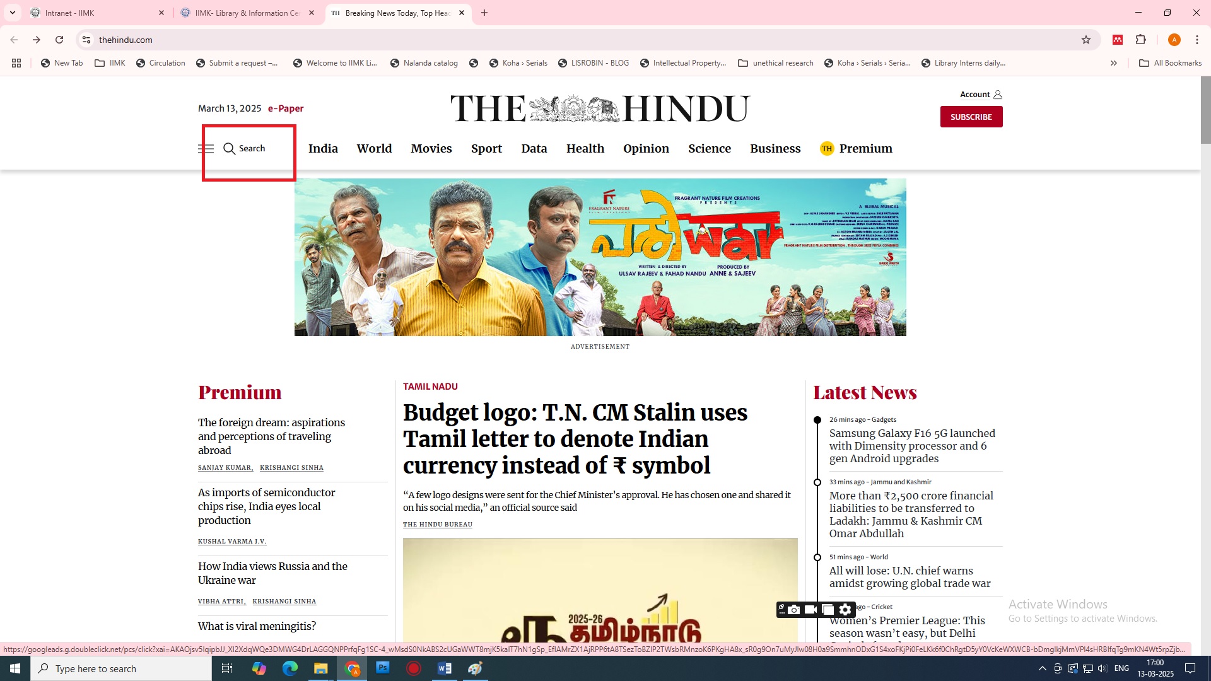Open Photoshop from the taskbar
This screenshot has height=681, width=1211.
[382, 668]
